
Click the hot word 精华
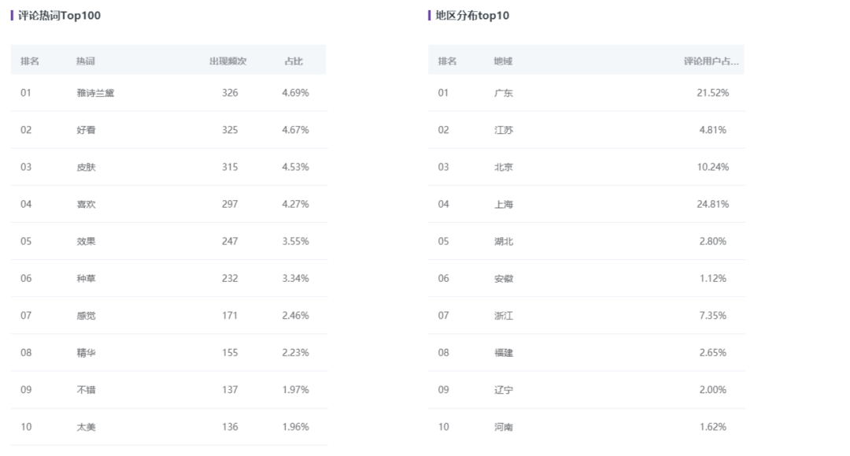coord(86,353)
